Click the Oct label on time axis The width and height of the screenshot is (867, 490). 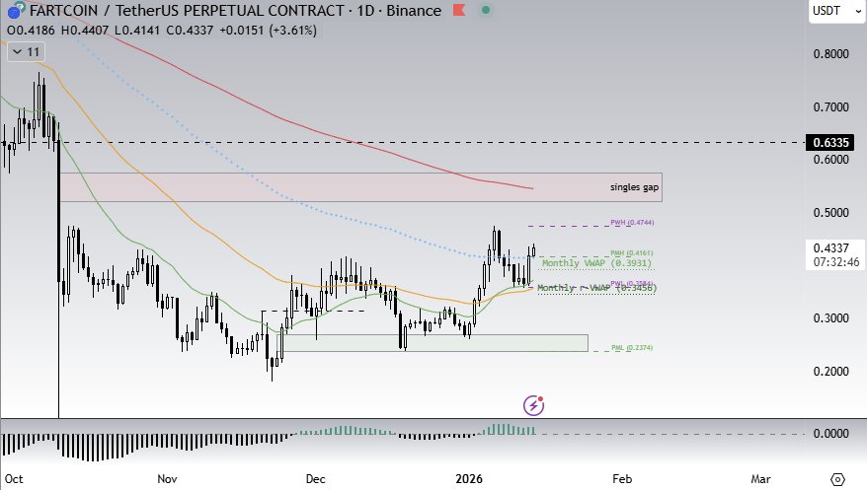tap(14, 479)
